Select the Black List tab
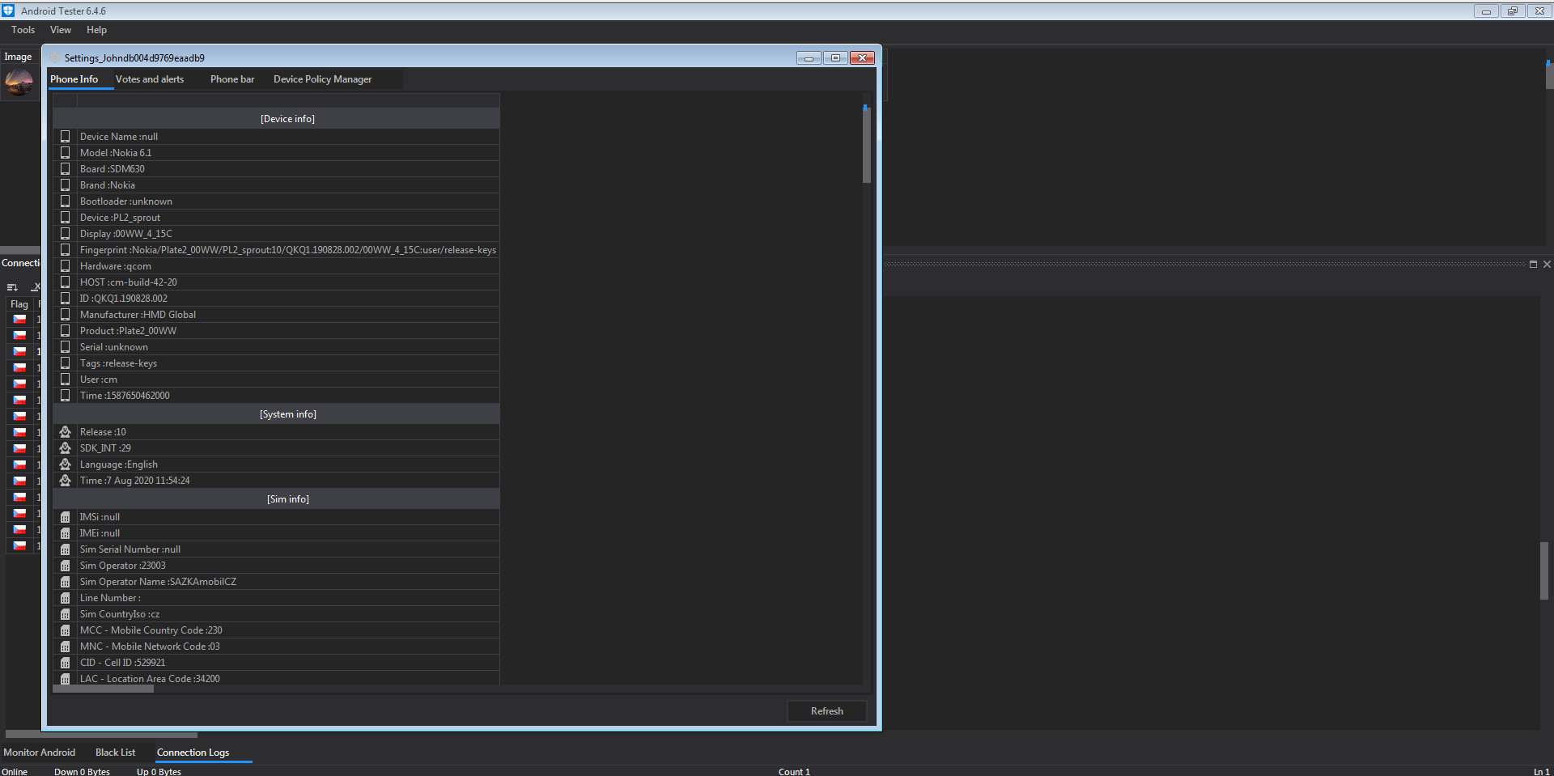The width and height of the screenshot is (1554, 776). [116, 753]
